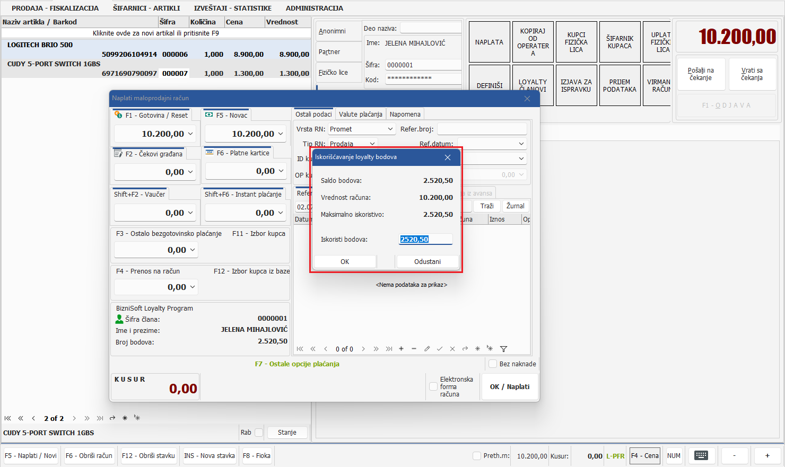Open ADMINISTRACIJA menu
This screenshot has height=467, width=785.
315,8
